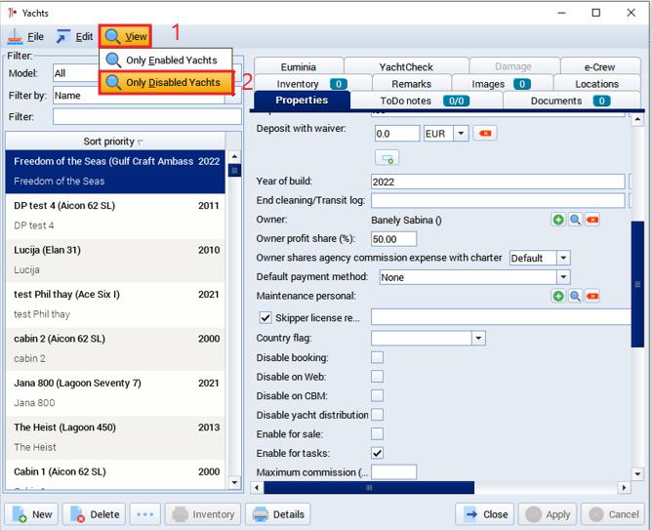Select Lucija (Elan 31) yacht row
Screen dimensions: 652x530
tap(115, 261)
